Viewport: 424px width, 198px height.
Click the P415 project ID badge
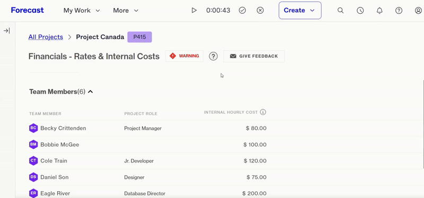[139, 37]
